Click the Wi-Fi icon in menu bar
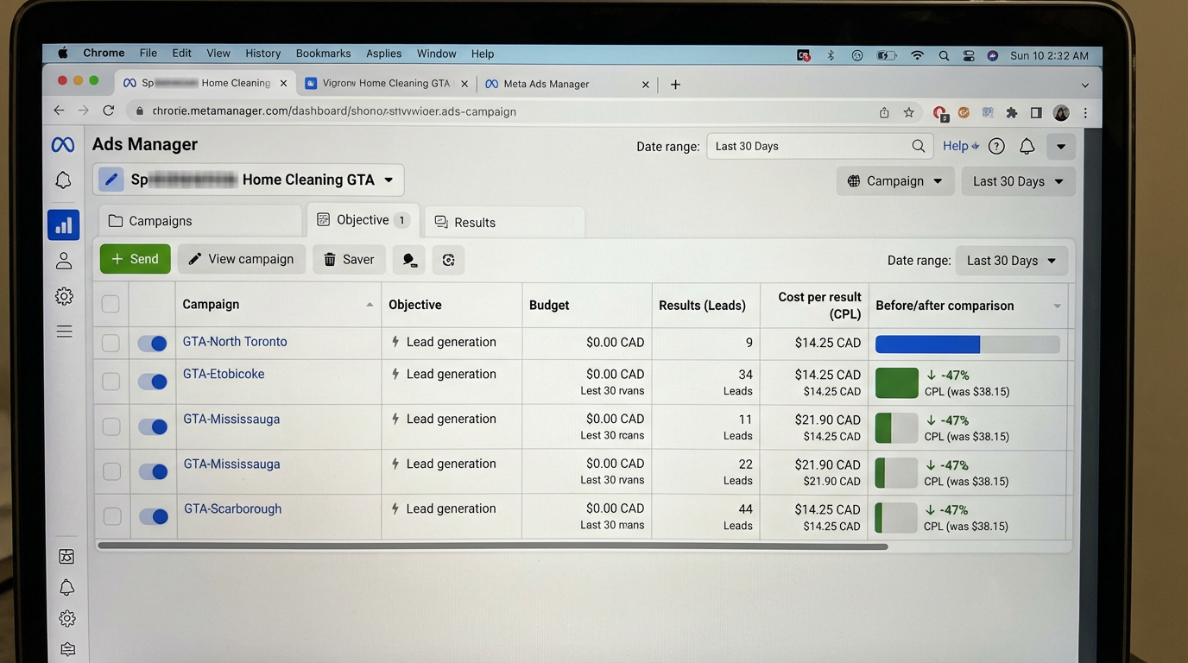The image size is (1188, 663). (x=917, y=55)
